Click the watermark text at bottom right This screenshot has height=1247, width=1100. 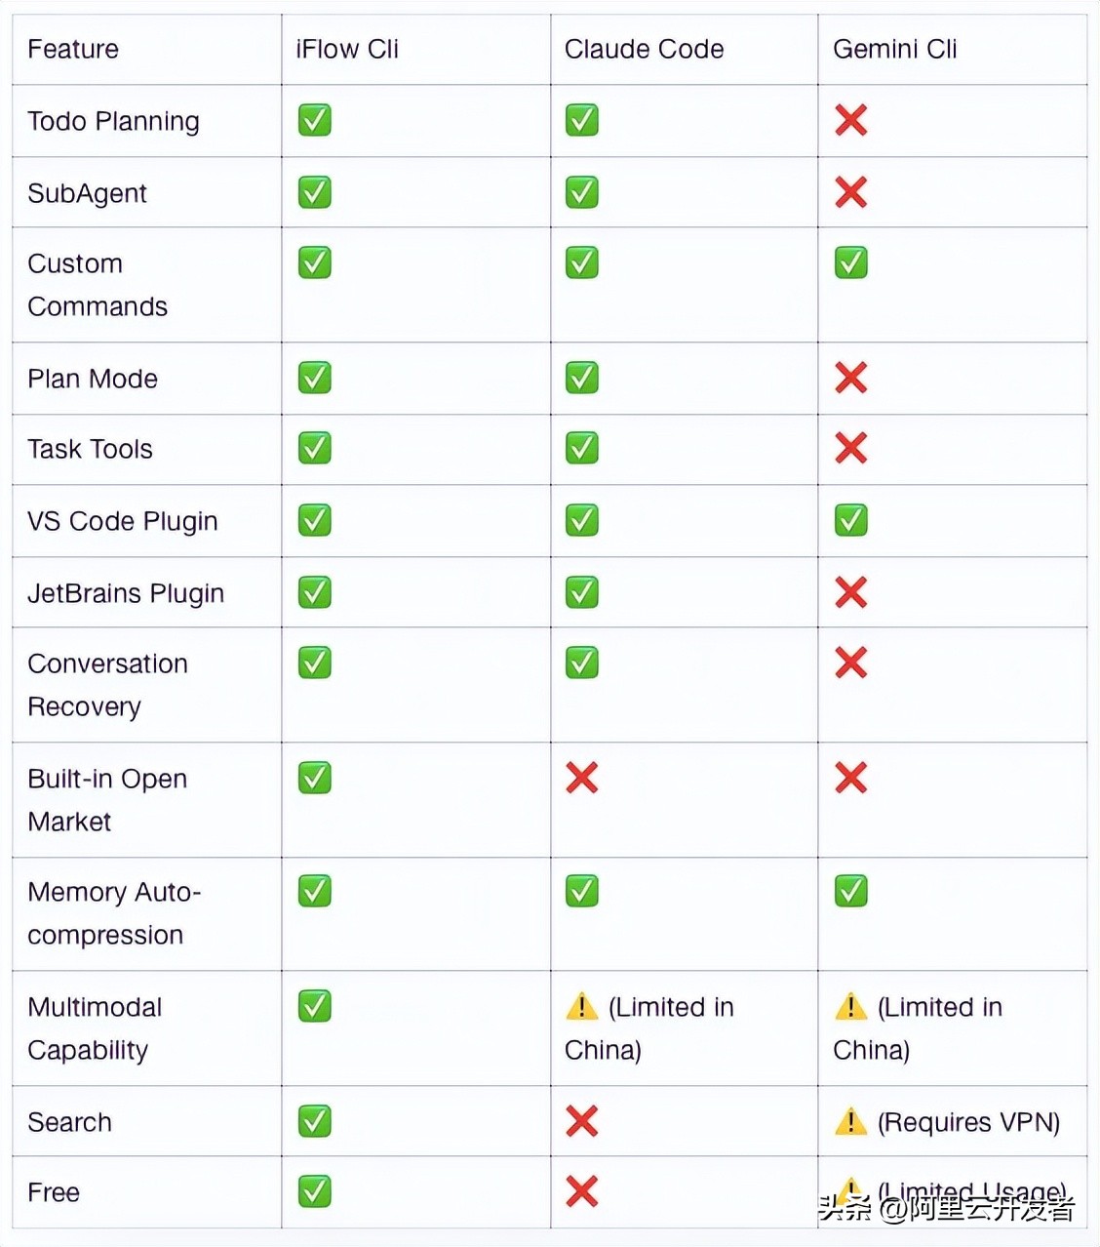pos(946,1208)
